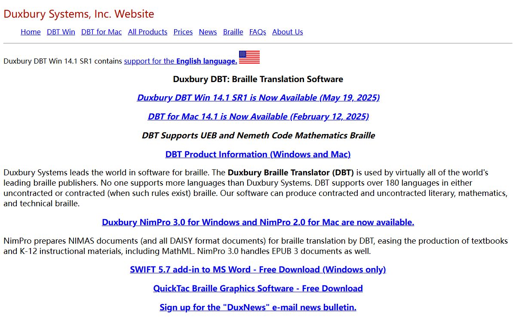Image resolution: width=516 pixels, height=318 pixels.
Task: Sign up for DuxNews e-mail bulletin
Action: (x=258, y=307)
